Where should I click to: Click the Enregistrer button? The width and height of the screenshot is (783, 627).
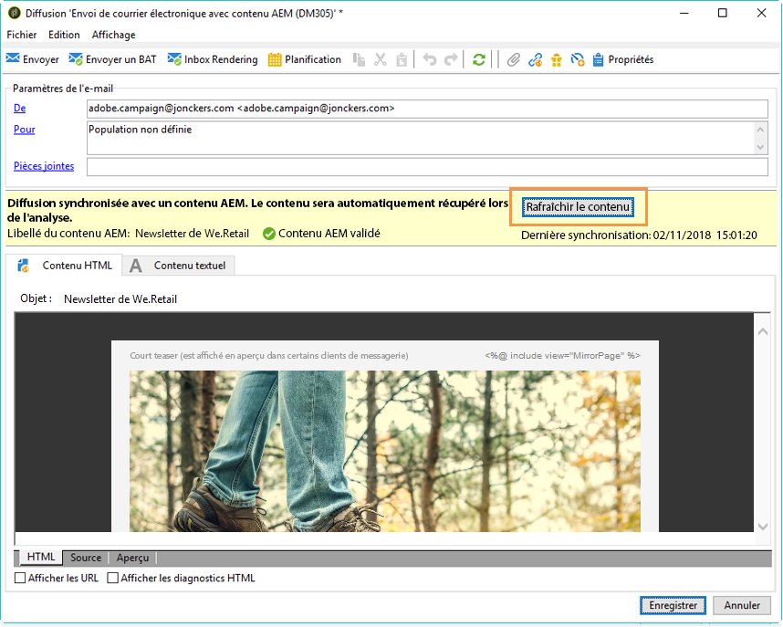(673, 605)
